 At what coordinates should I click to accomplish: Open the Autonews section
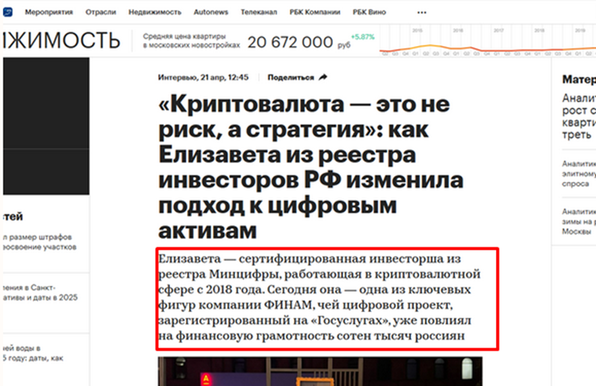click(x=211, y=11)
